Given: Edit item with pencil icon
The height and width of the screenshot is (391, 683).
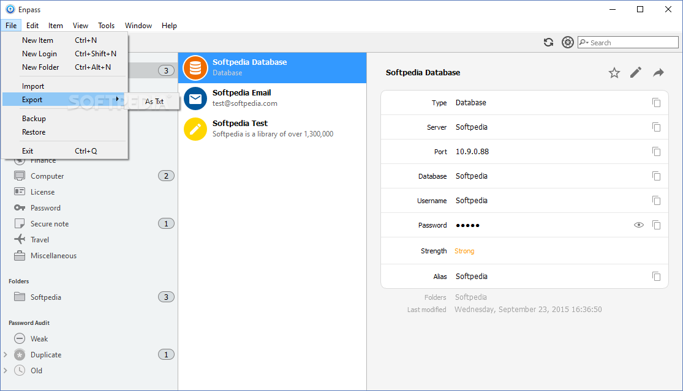Looking at the screenshot, I should [x=636, y=72].
